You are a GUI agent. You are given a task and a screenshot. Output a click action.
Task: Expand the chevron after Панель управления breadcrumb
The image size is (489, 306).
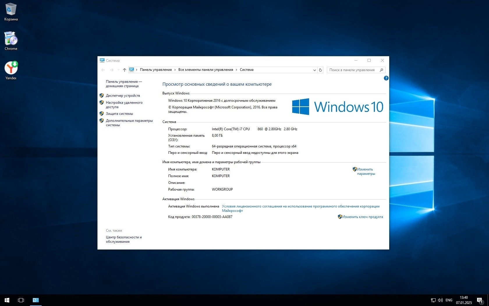[175, 70]
